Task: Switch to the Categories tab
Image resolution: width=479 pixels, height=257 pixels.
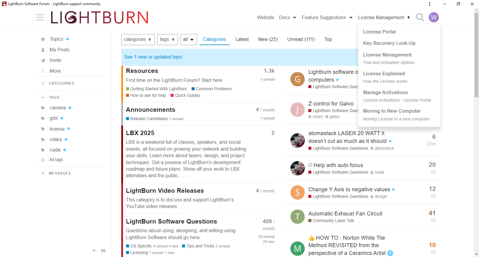Action: (x=214, y=39)
